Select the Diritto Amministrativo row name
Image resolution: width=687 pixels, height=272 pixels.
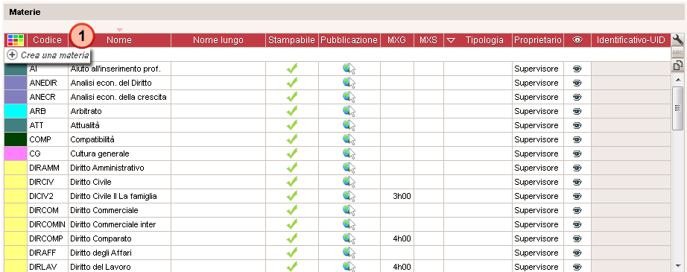tap(107, 168)
